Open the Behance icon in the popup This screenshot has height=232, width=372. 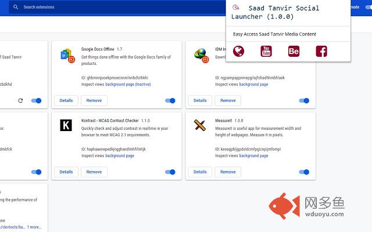(x=294, y=51)
